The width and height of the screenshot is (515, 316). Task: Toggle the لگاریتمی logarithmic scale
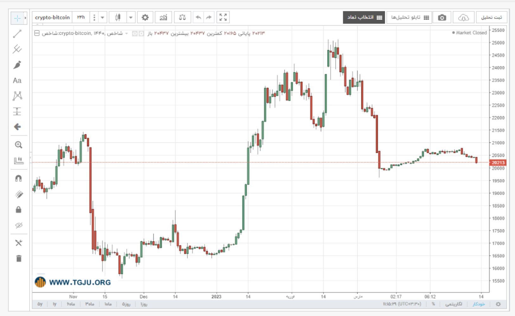[x=454, y=304]
